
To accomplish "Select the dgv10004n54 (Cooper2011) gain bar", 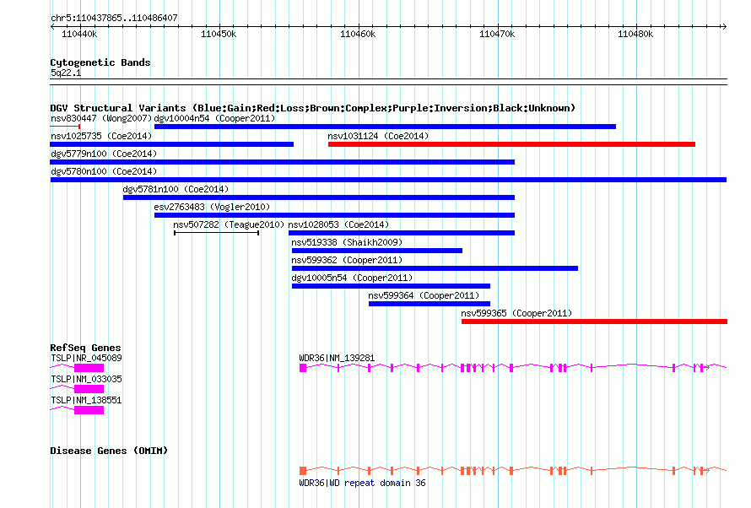I will click(x=385, y=127).
